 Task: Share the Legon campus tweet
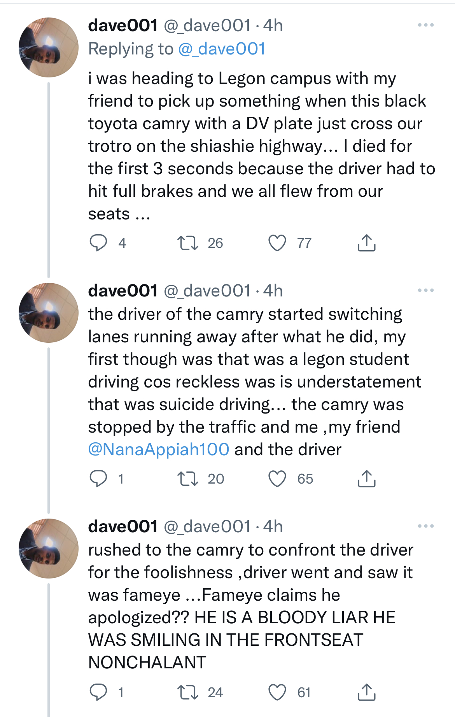(366, 243)
